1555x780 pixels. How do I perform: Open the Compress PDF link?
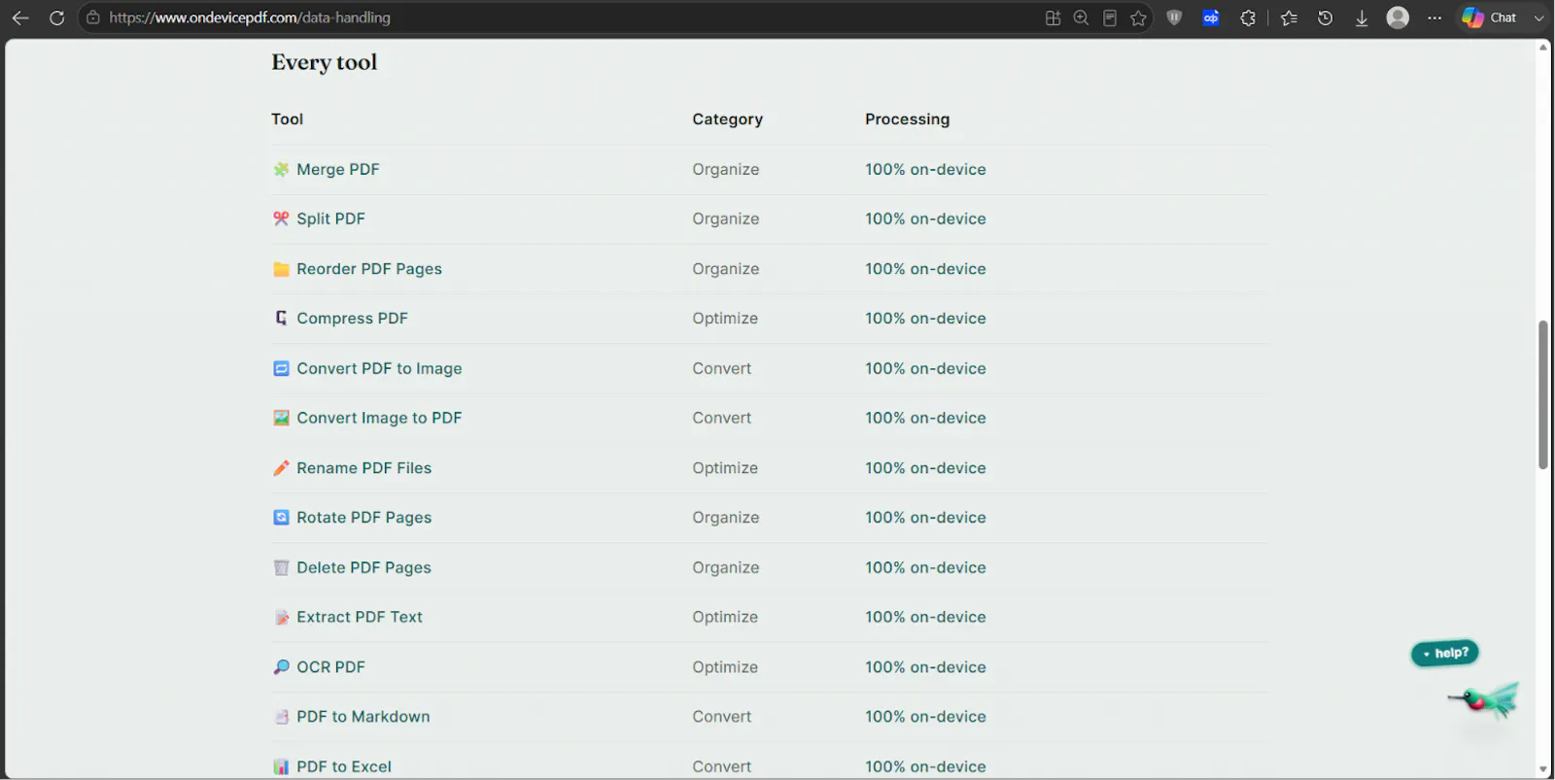(353, 319)
